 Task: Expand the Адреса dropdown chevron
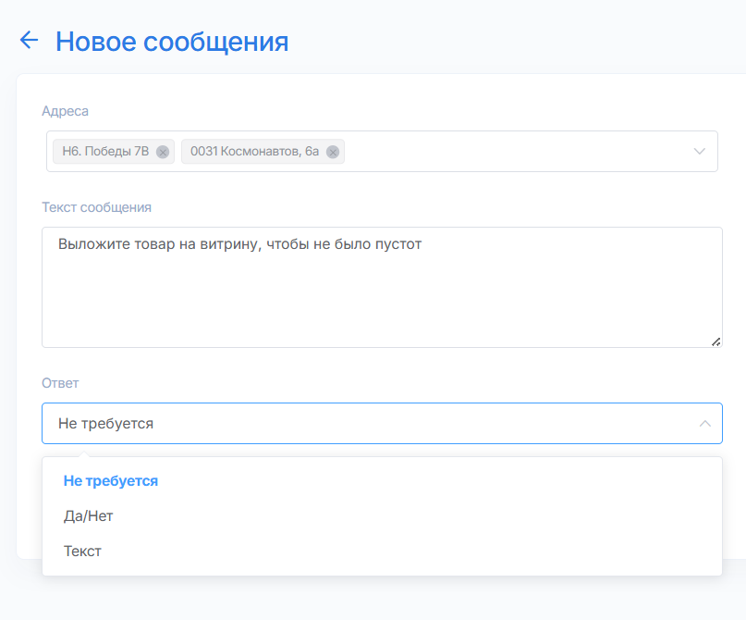699,152
